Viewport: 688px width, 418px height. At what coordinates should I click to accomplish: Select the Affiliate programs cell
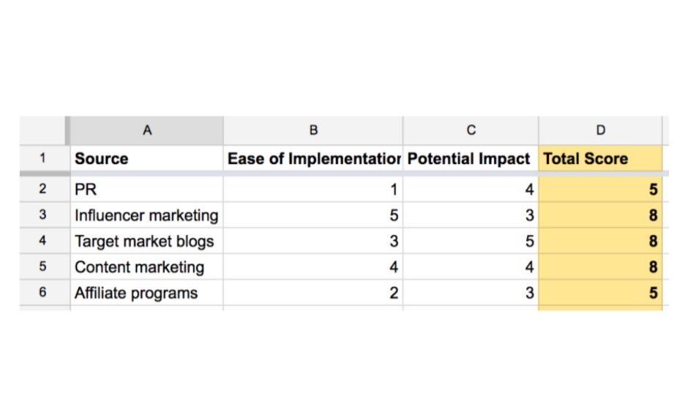point(146,293)
